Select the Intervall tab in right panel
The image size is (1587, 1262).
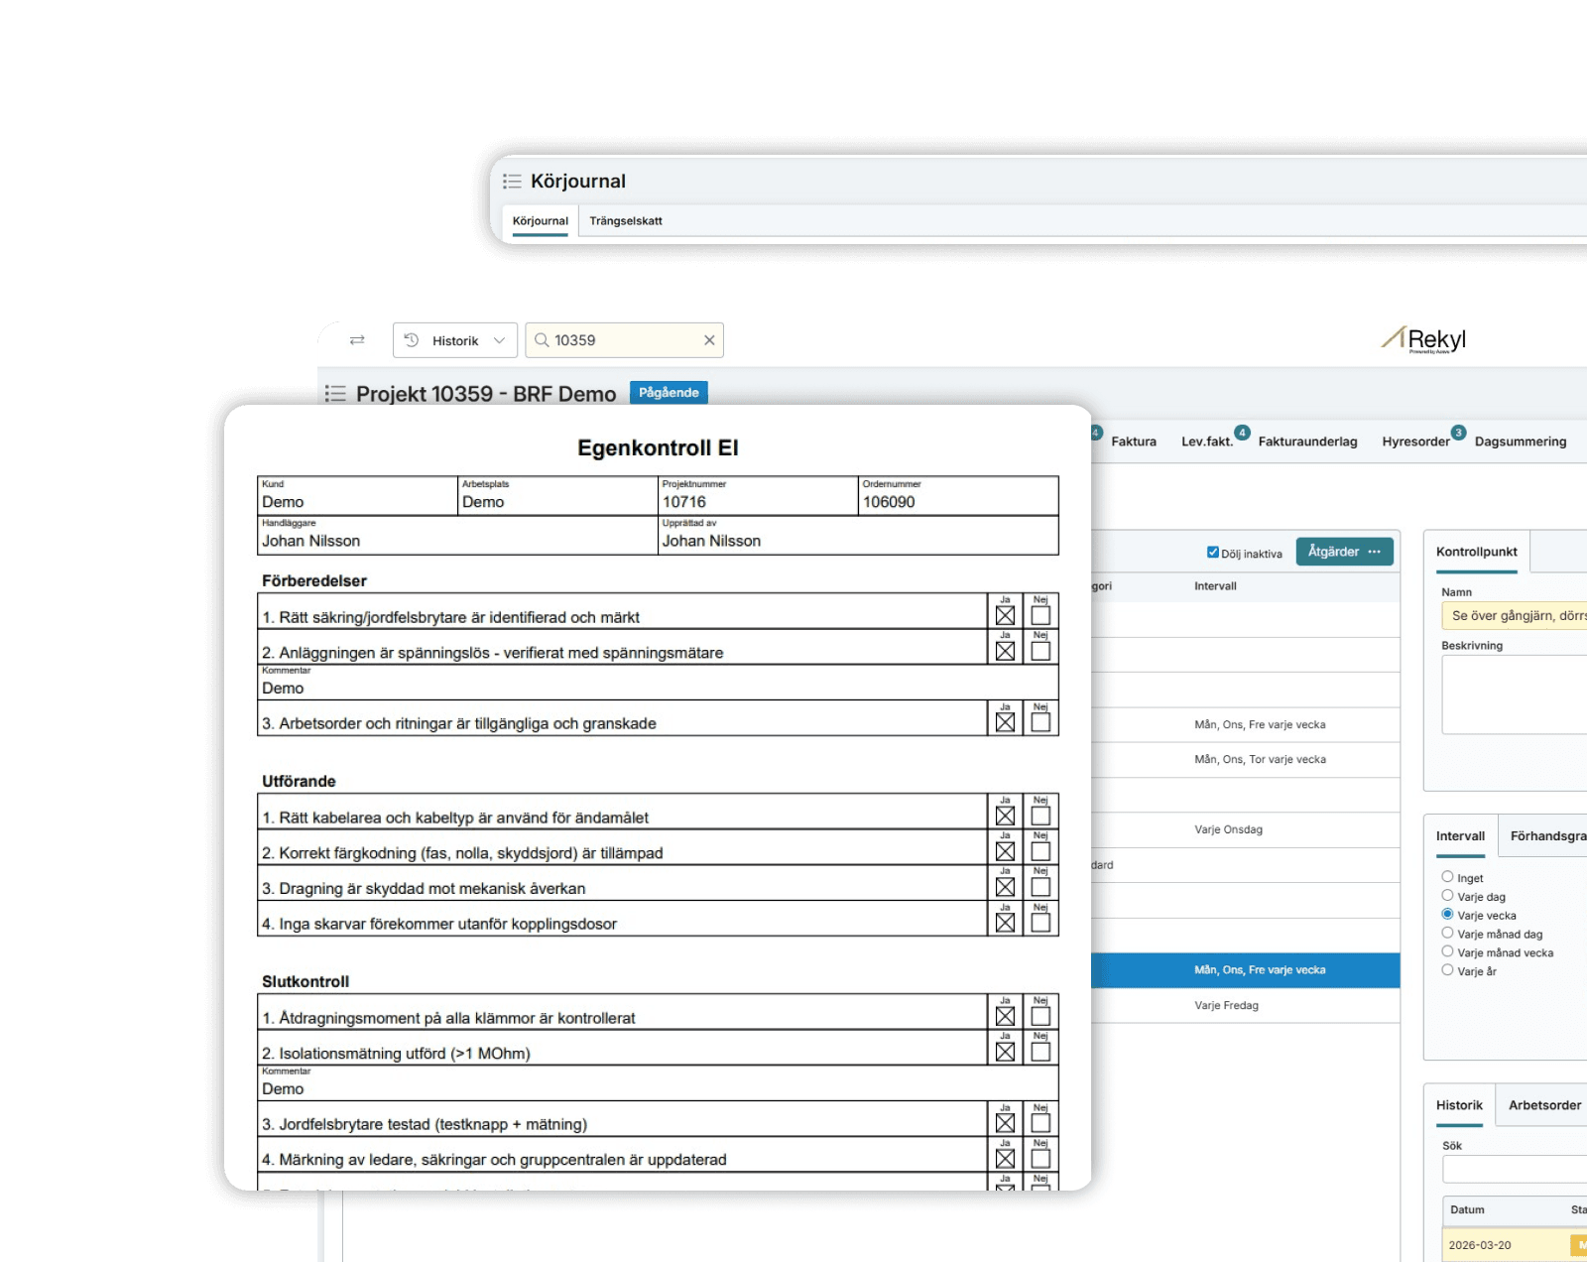[1461, 836]
